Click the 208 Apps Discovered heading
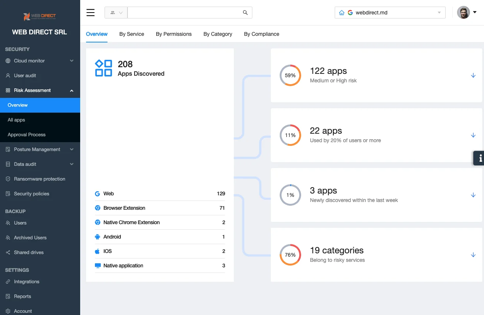The width and height of the screenshot is (484, 315). 141,68
